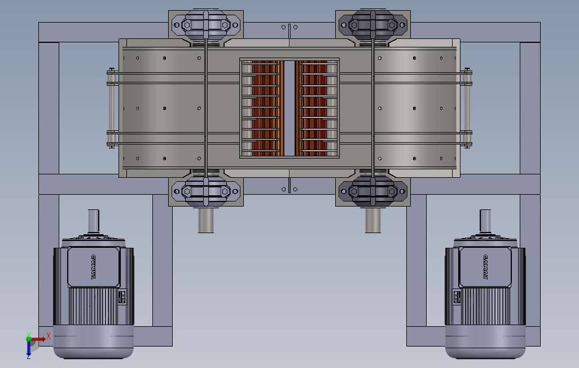Image resolution: width=579 pixels, height=368 pixels.
Task: Click the red X axis arrow of triad
Action: coord(39,339)
